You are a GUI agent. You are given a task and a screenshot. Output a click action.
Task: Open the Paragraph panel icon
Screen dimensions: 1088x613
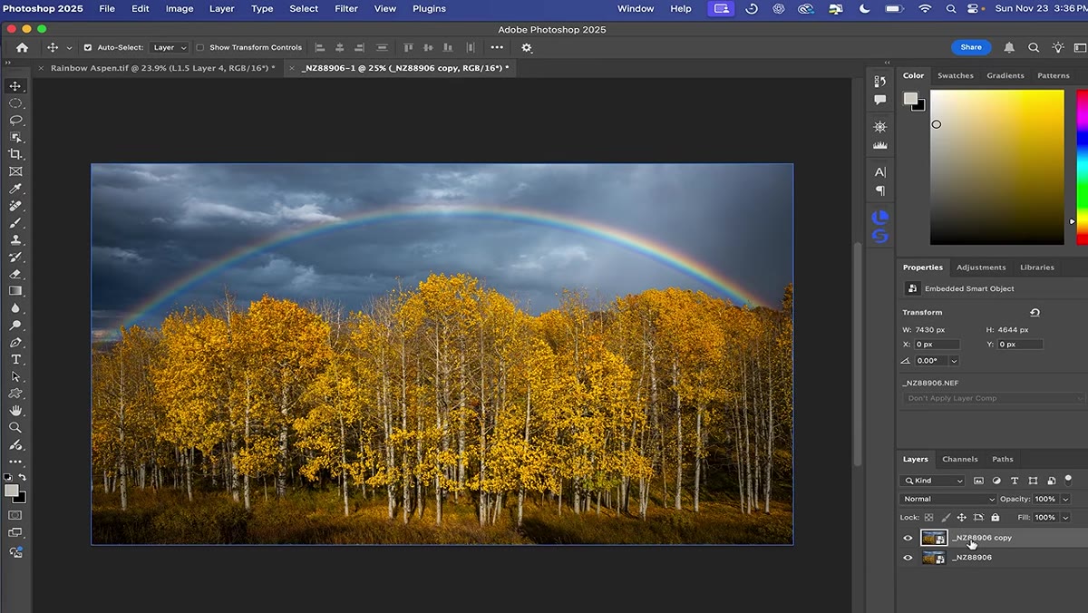(879, 190)
